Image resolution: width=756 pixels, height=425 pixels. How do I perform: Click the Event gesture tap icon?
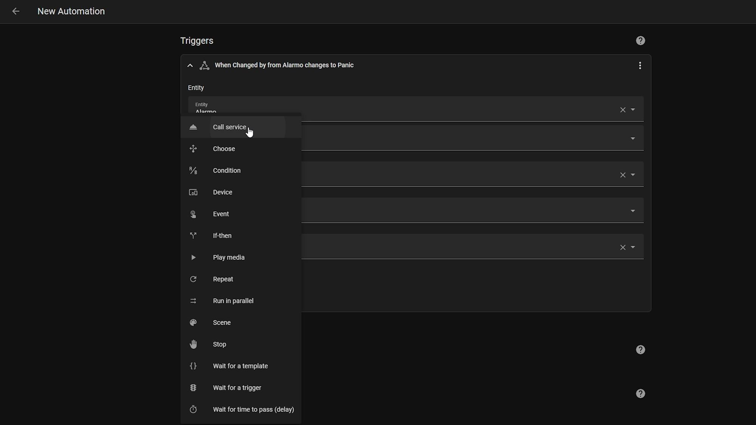[x=193, y=214]
